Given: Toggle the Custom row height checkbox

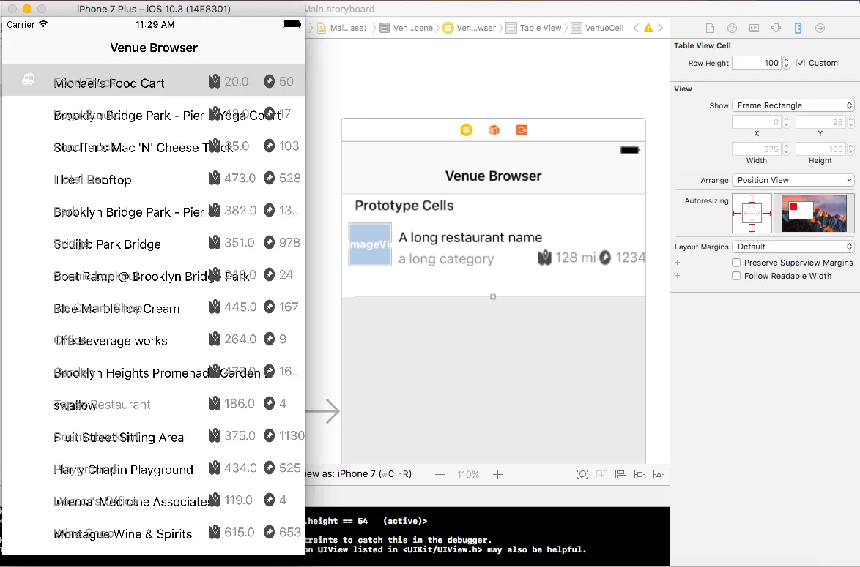Looking at the screenshot, I should (801, 63).
